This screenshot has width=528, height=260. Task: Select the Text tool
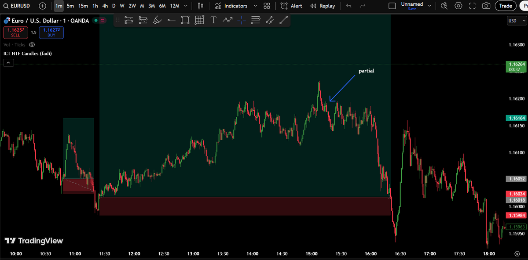coord(213,20)
